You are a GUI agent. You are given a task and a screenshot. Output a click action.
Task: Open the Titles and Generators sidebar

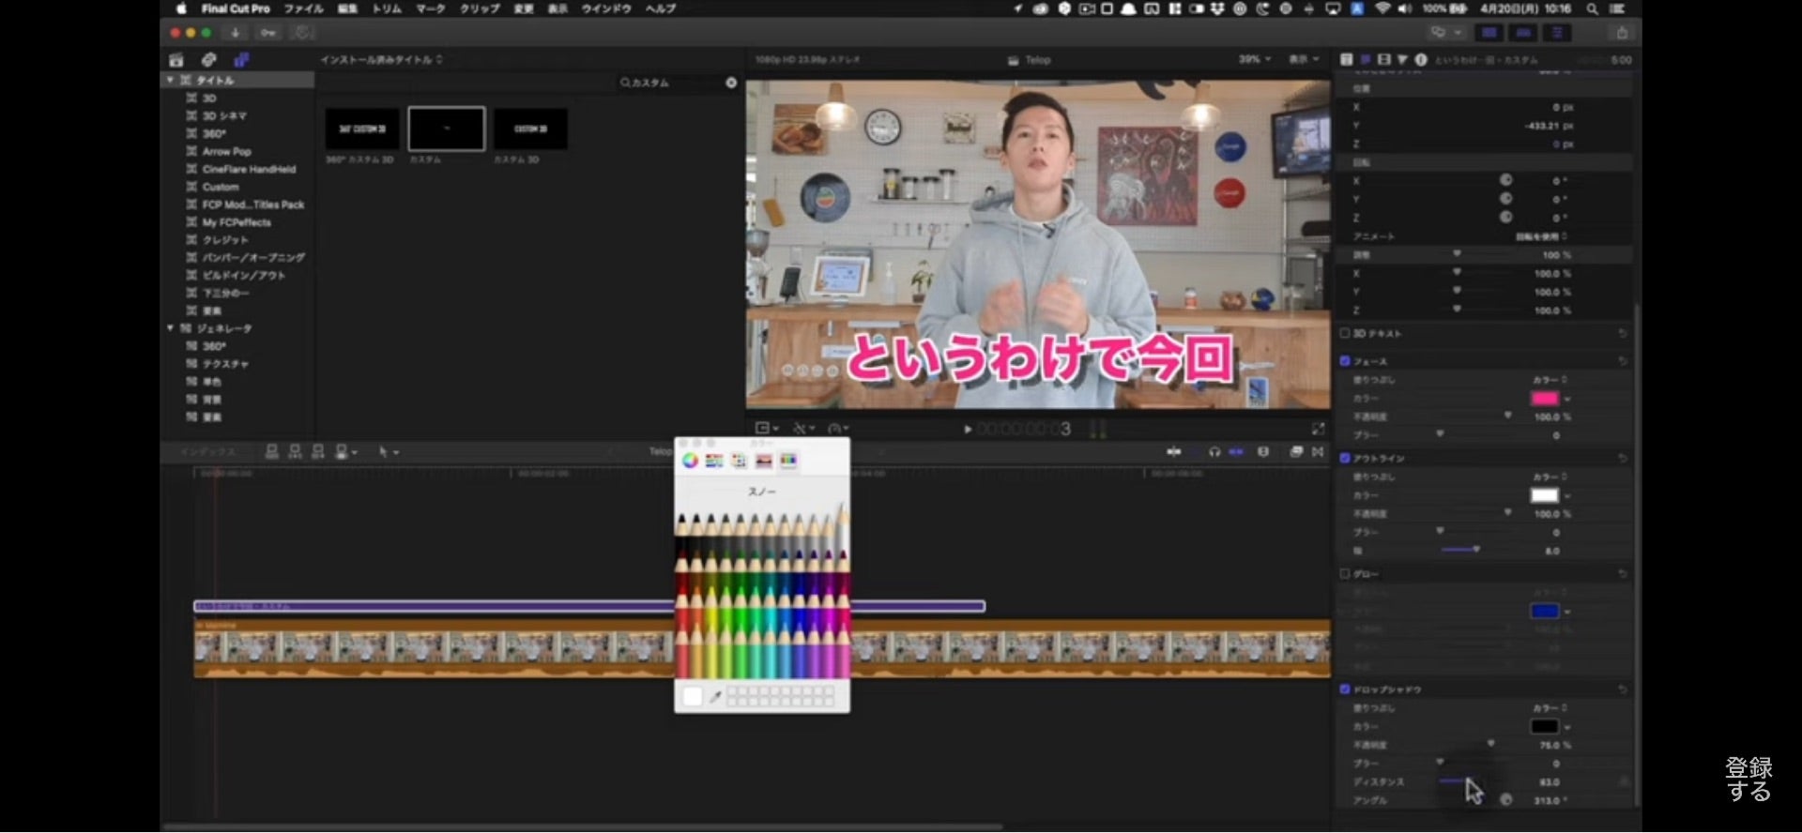point(241,60)
